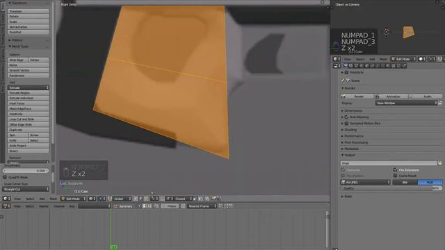
Task: Select the Render Layers properties tab icon
Action: [x=350, y=66]
